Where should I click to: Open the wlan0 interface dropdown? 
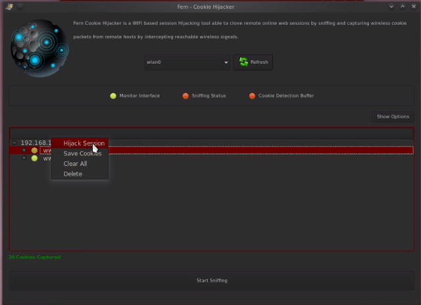click(187, 62)
